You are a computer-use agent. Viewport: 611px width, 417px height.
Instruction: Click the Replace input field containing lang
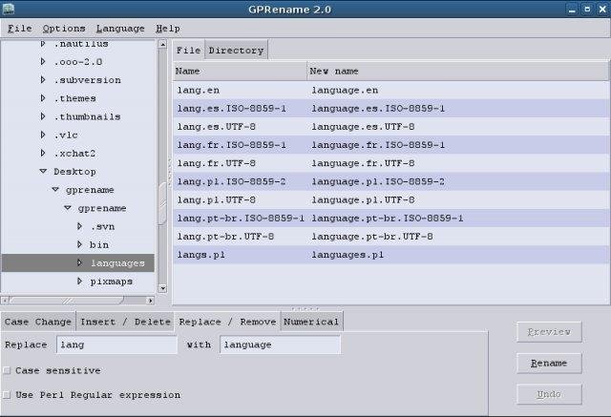coord(116,344)
